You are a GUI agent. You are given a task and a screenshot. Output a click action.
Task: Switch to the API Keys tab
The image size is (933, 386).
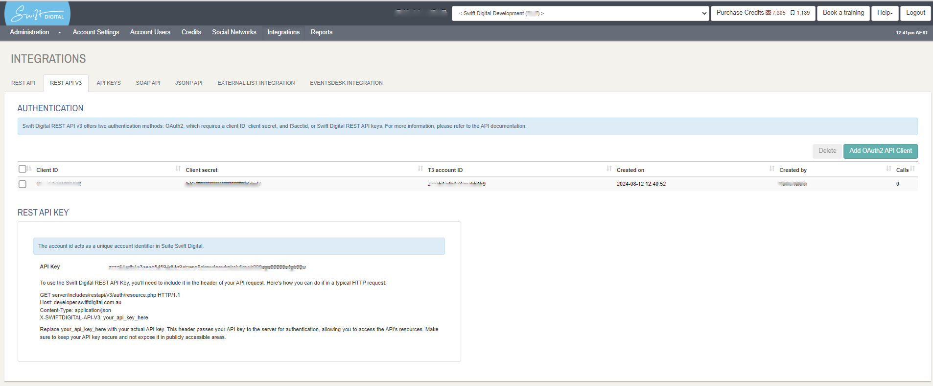coord(109,83)
